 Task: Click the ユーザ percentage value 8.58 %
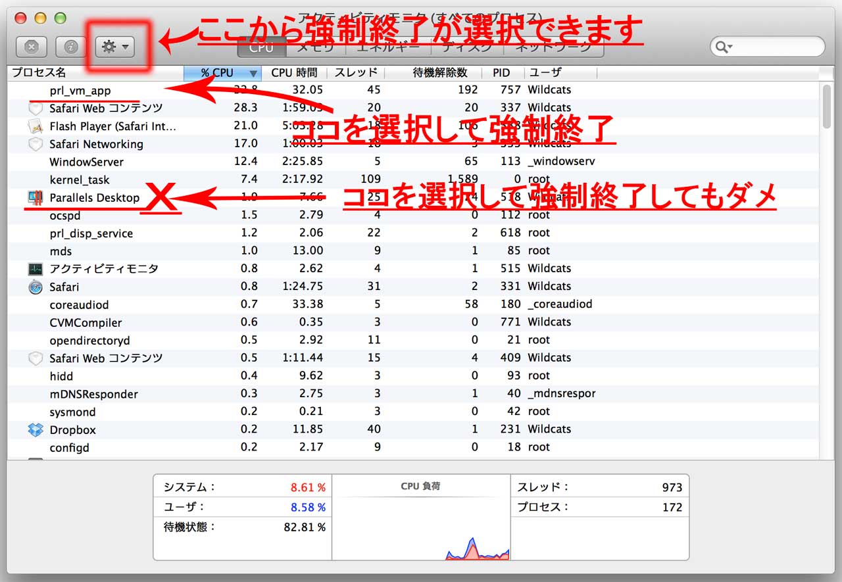[308, 508]
